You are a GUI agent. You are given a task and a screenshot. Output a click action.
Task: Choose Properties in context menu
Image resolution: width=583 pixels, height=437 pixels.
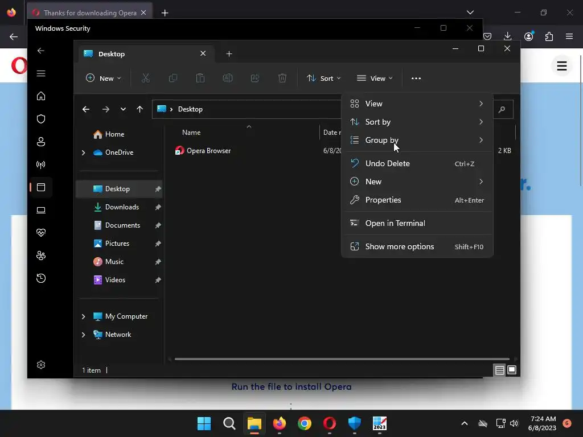417,200
